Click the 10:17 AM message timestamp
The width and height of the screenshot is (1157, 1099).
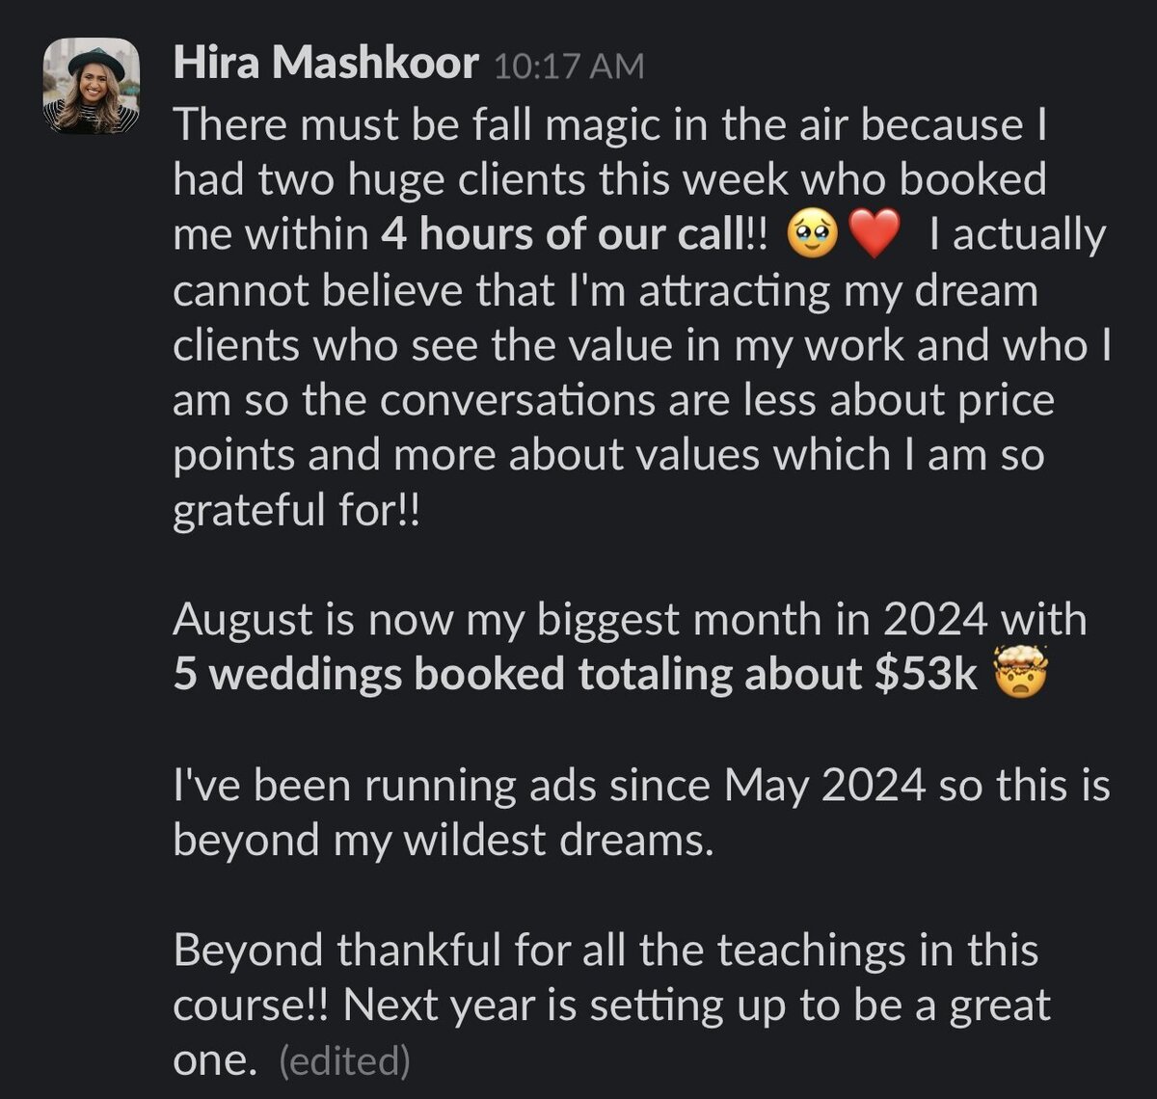(568, 67)
